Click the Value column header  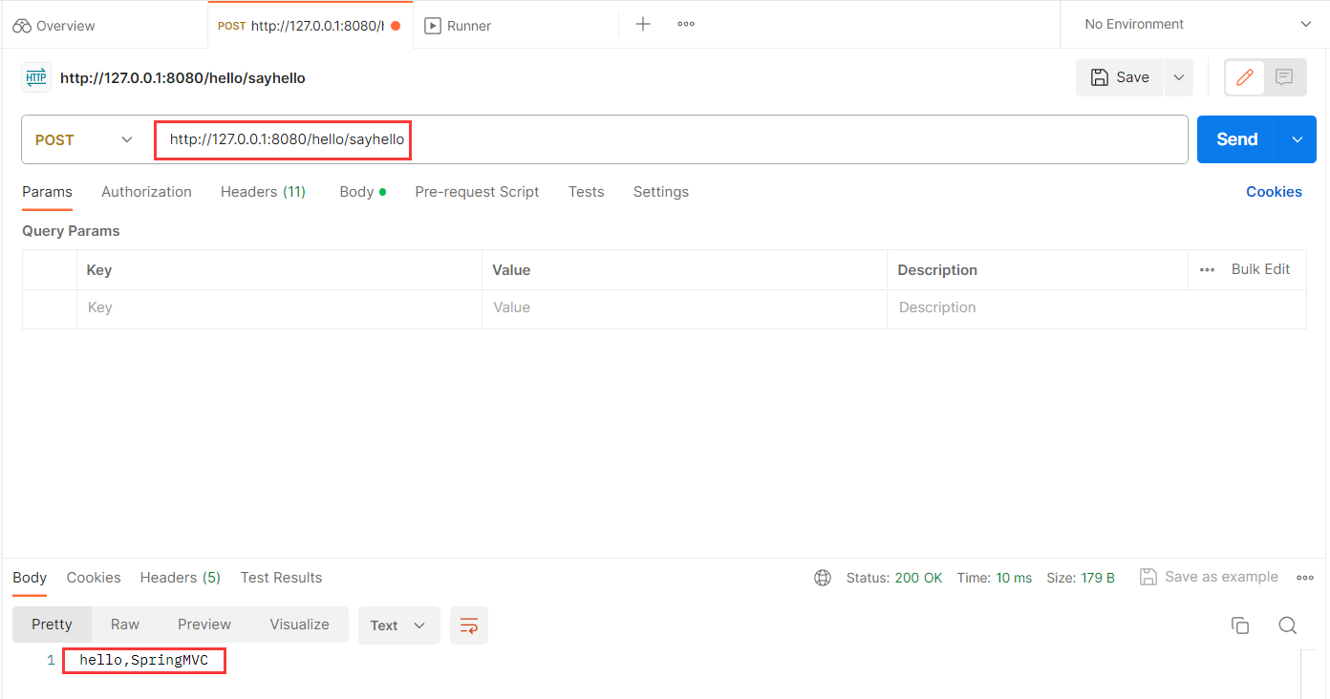(x=511, y=270)
